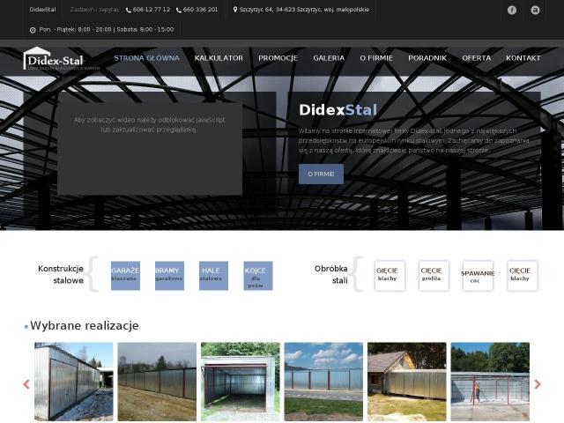Click the blue O FIRMIE button
The image size is (564, 423).
pyautogui.click(x=321, y=174)
